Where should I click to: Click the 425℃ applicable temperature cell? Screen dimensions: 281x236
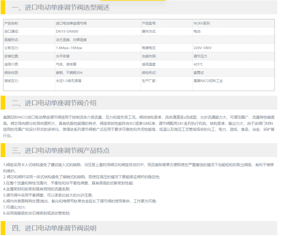[198, 64]
